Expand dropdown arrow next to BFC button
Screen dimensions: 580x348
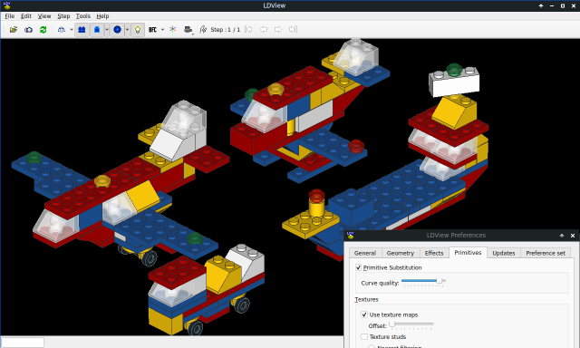(x=162, y=30)
